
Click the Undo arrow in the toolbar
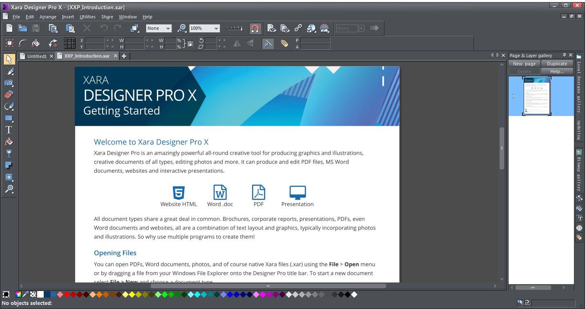pyautogui.click(x=104, y=28)
